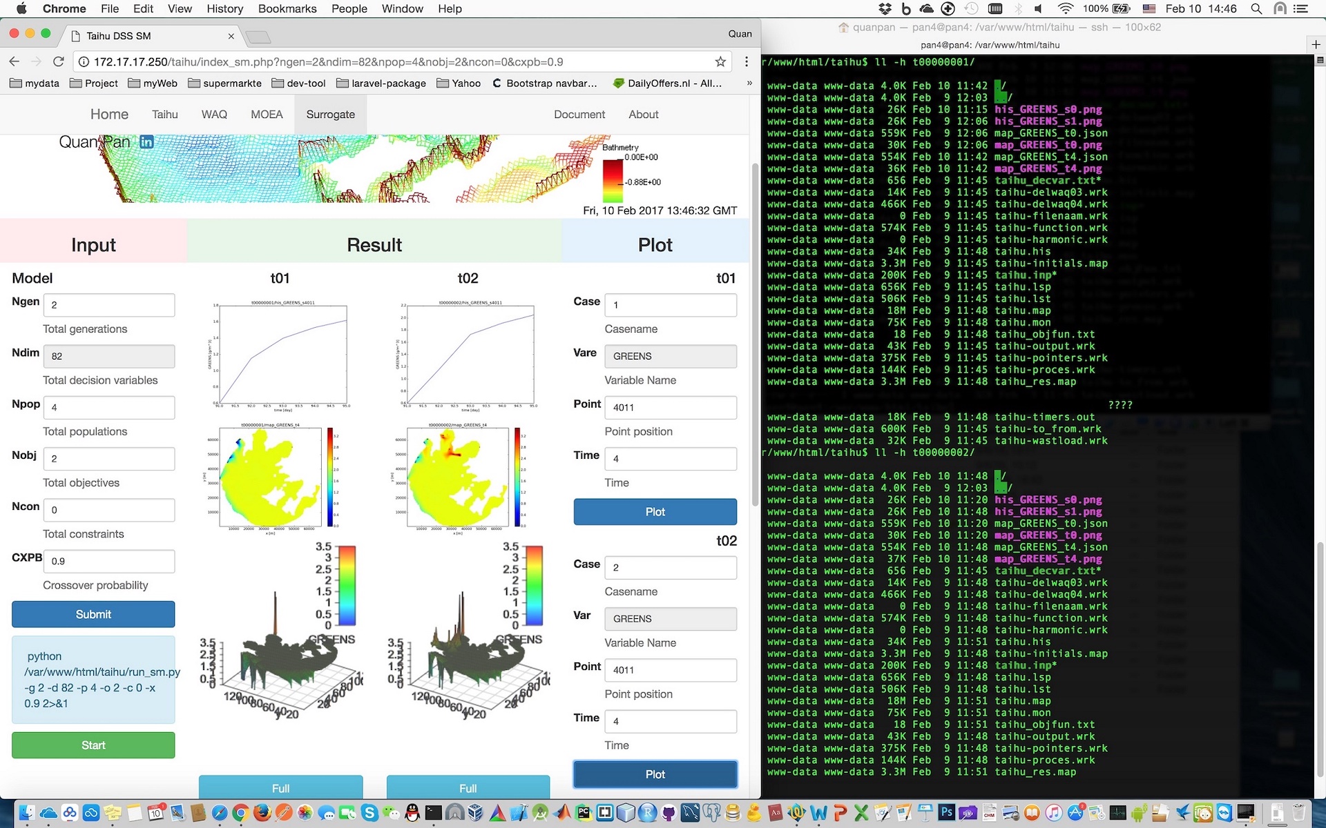
Task: Click the Full button under t02 results
Action: click(468, 787)
